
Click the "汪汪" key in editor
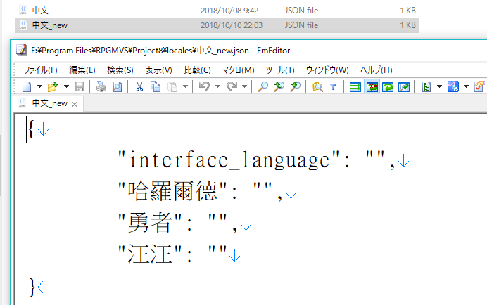150,254
